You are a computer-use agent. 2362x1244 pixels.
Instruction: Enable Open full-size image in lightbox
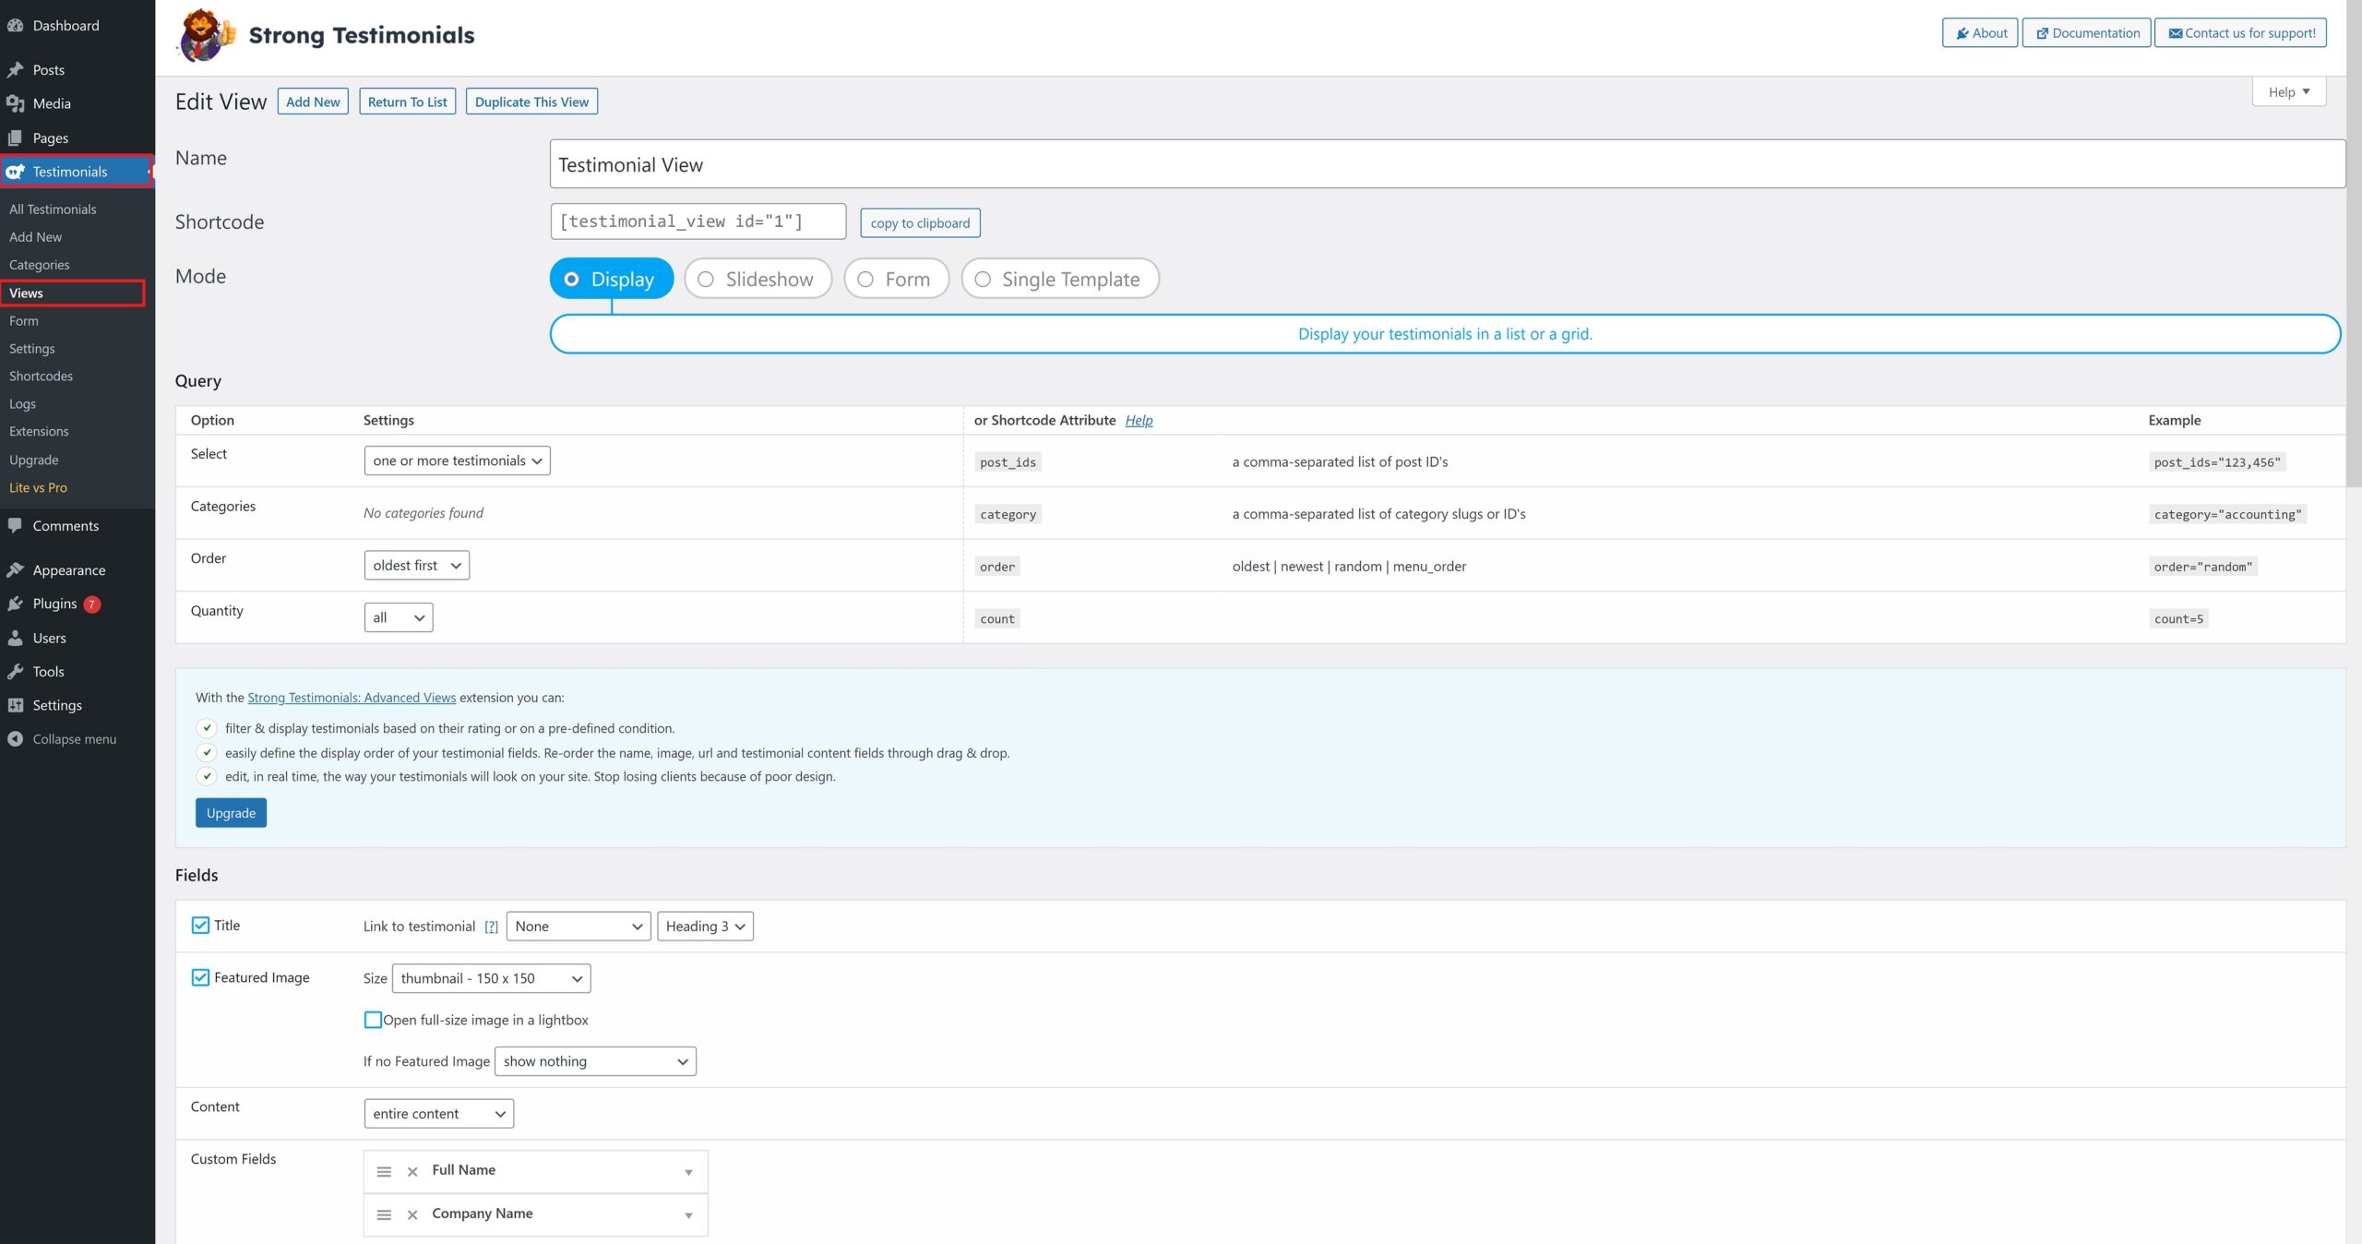coord(373,1020)
